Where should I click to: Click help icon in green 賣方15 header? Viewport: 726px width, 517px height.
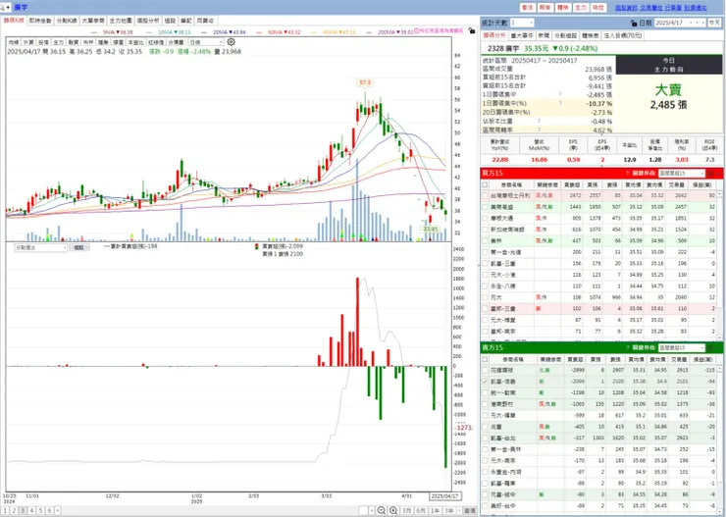pyautogui.click(x=627, y=347)
